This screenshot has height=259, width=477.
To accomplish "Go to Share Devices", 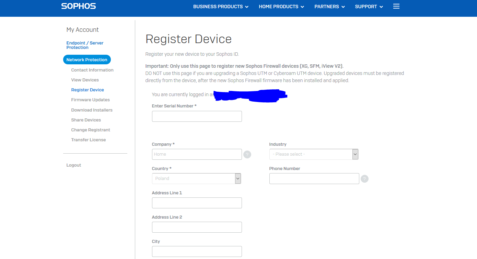I will pyautogui.click(x=86, y=120).
